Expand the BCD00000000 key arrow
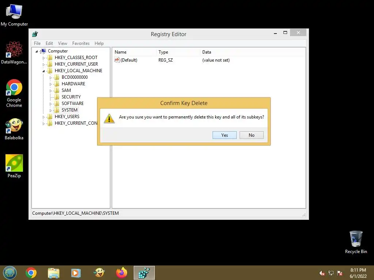The height and width of the screenshot is (280, 374). 50,78
